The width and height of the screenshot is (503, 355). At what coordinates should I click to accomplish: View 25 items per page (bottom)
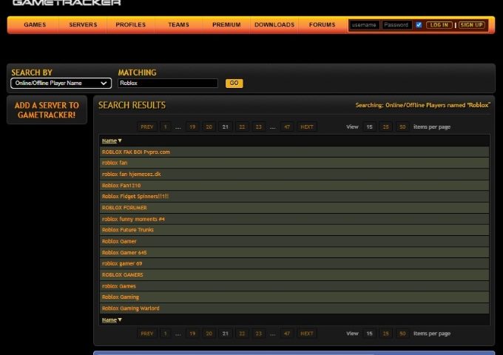tap(385, 334)
